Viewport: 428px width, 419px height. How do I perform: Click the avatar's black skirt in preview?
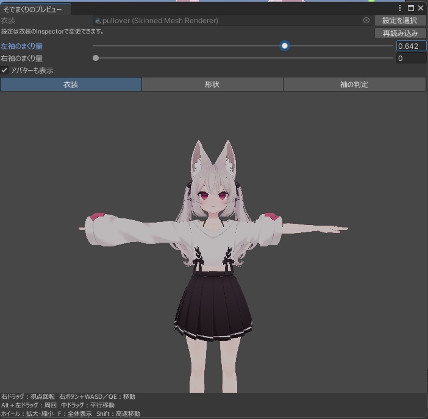(x=213, y=306)
